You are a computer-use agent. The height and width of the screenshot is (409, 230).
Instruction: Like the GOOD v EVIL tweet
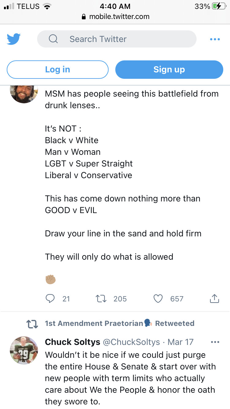point(158,298)
